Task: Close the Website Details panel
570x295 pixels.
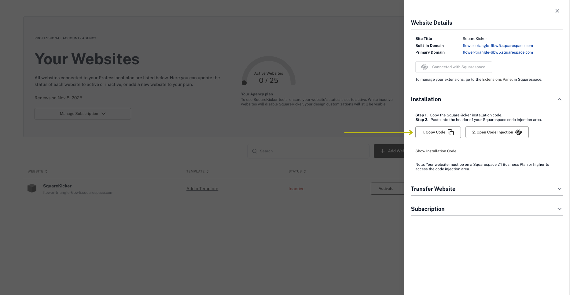Action: [x=557, y=11]
